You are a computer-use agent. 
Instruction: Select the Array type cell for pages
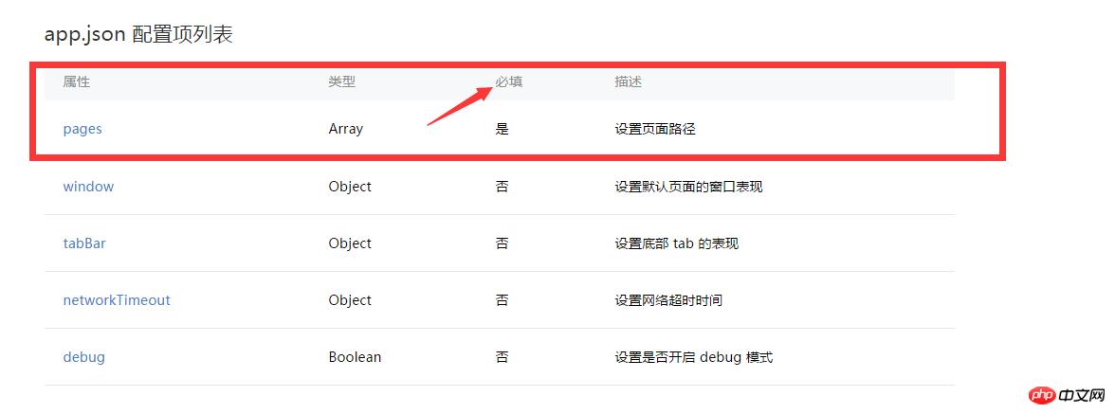click(346, 129)
